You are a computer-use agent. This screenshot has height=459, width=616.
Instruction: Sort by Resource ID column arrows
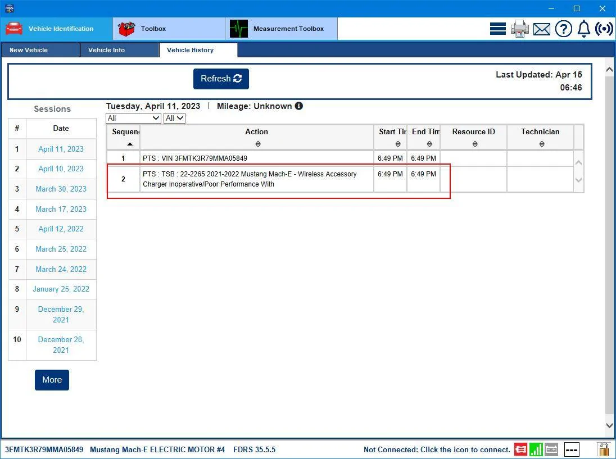click(x=475, y=144)
